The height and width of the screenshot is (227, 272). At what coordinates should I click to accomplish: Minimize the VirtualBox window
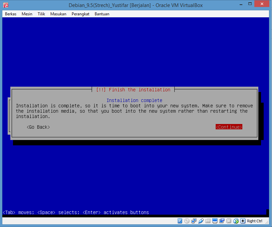tap(241, 4)
